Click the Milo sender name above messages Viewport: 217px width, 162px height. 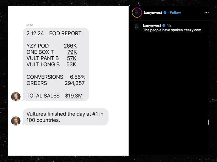pos(30,25)
